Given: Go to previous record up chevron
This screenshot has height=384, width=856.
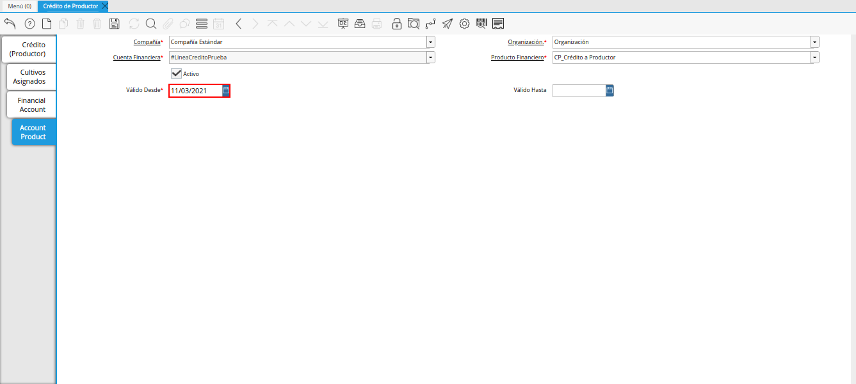Looking at the screenshot, I should click(x=289, y=24).
